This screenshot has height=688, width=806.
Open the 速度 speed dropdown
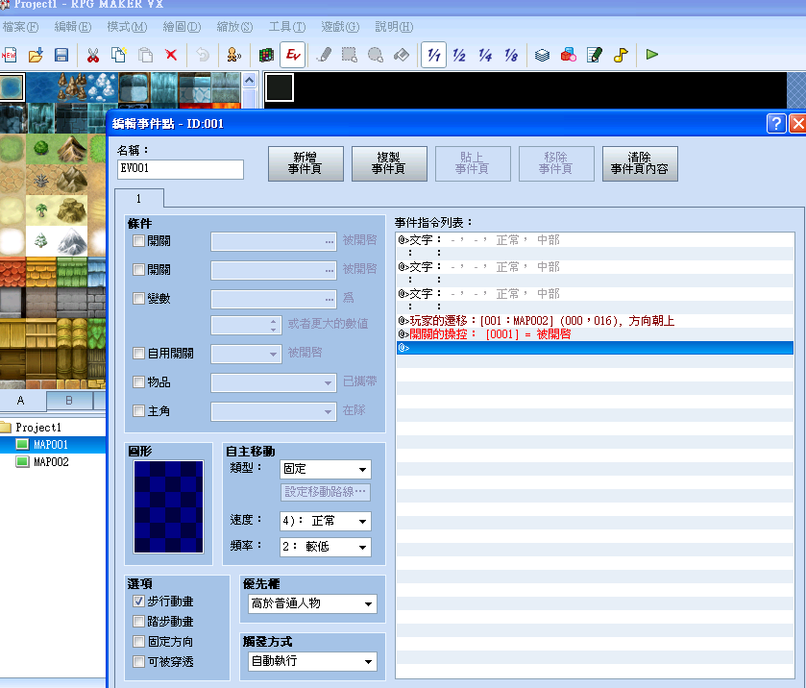[x=326, y=521]
